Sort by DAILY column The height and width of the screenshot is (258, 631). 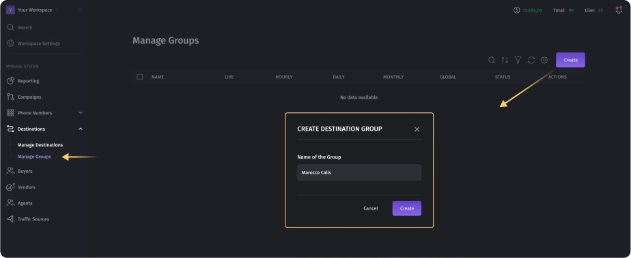339,77
